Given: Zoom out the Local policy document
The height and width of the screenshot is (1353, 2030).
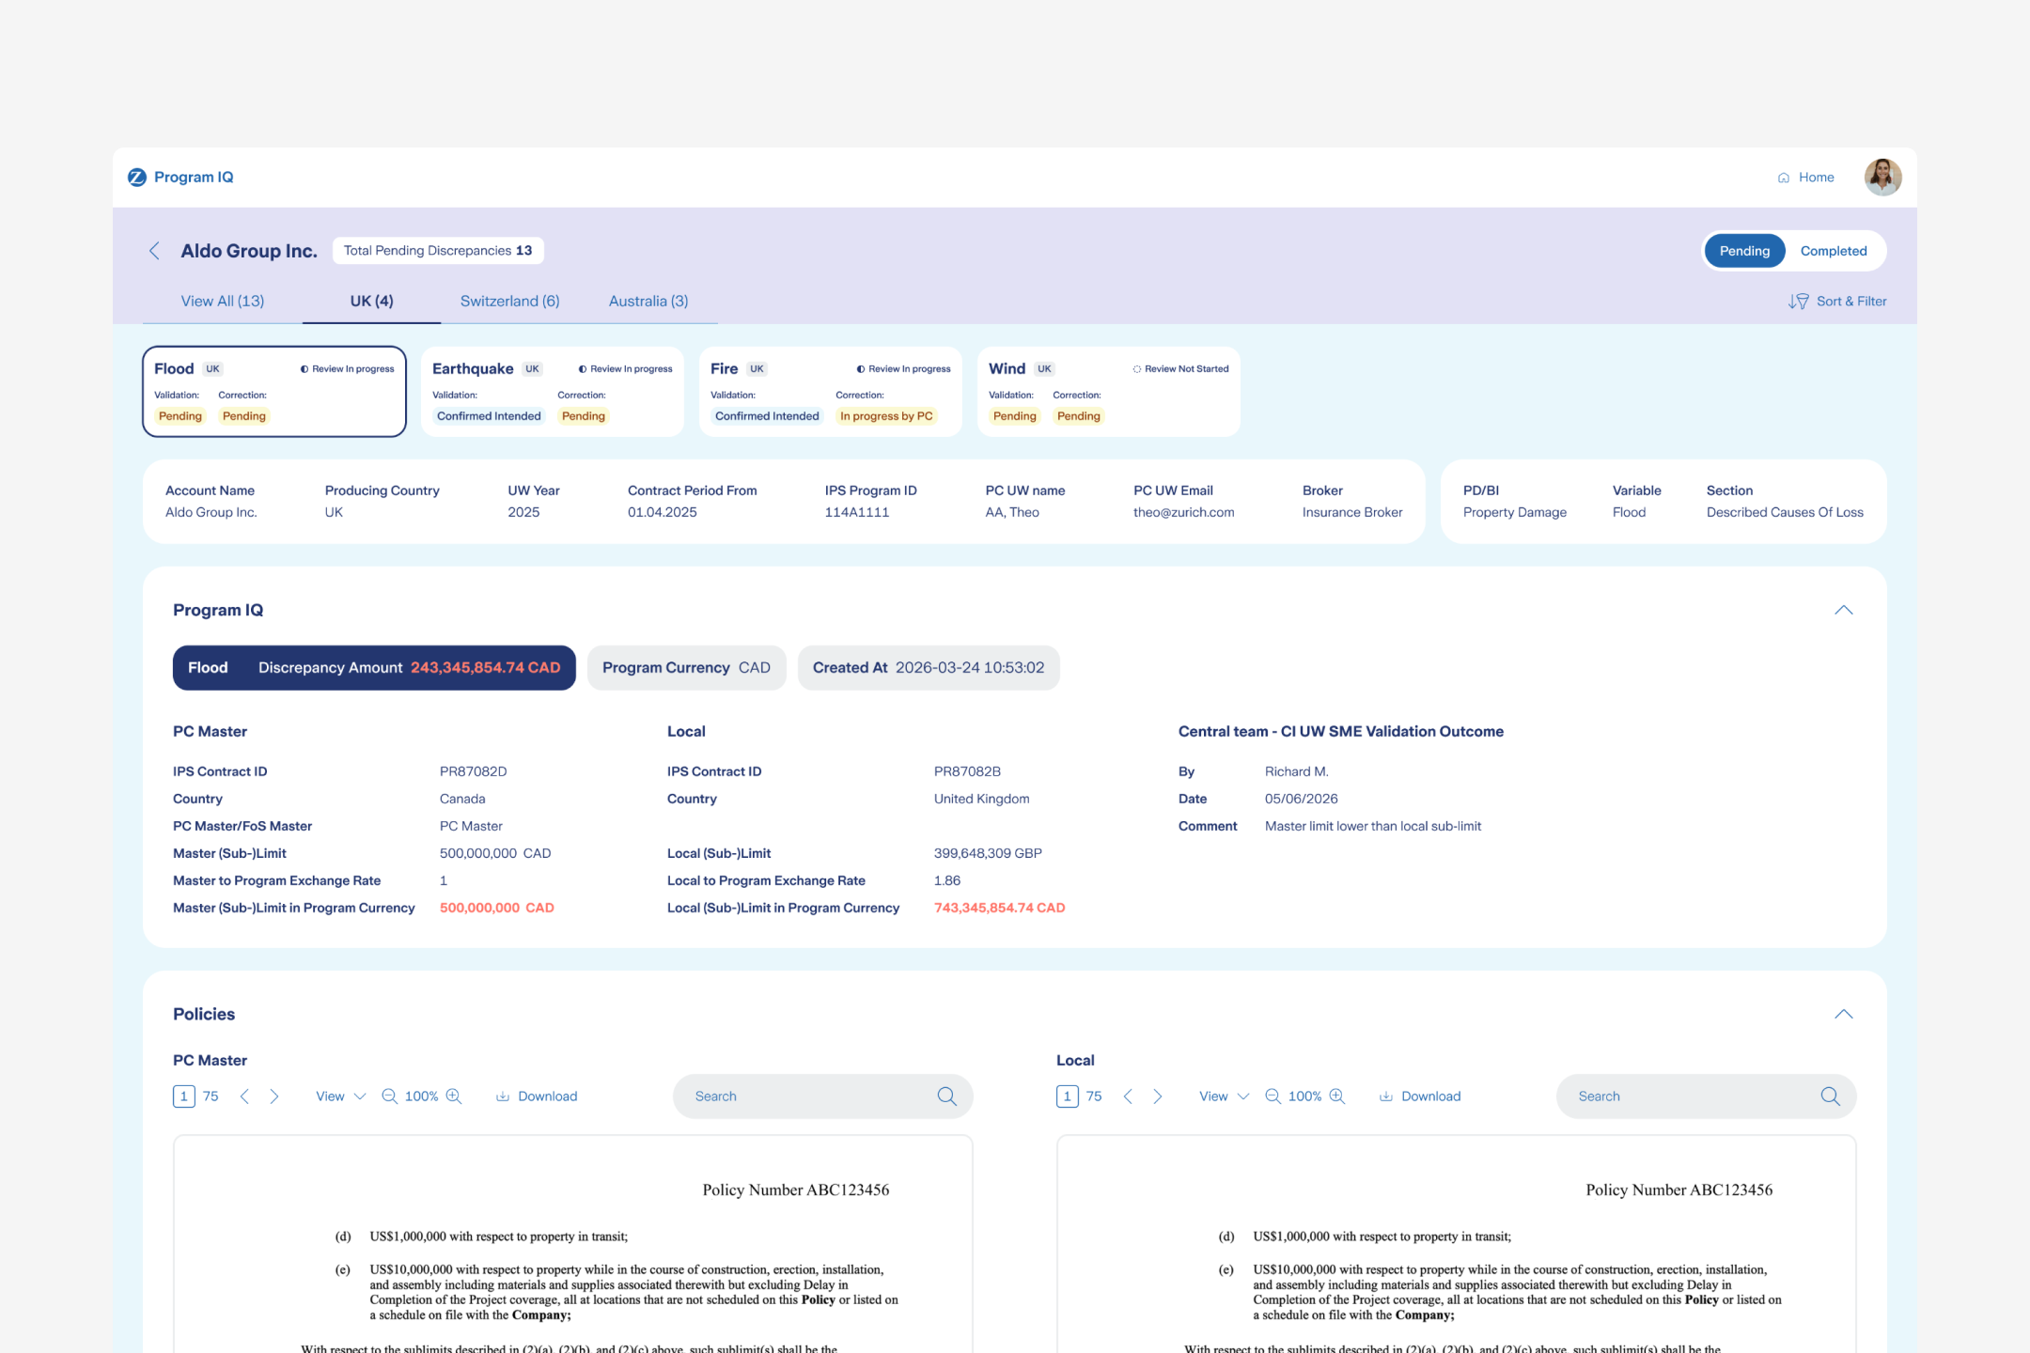Looking at the screenshot, I should tap(1273, 1096).
